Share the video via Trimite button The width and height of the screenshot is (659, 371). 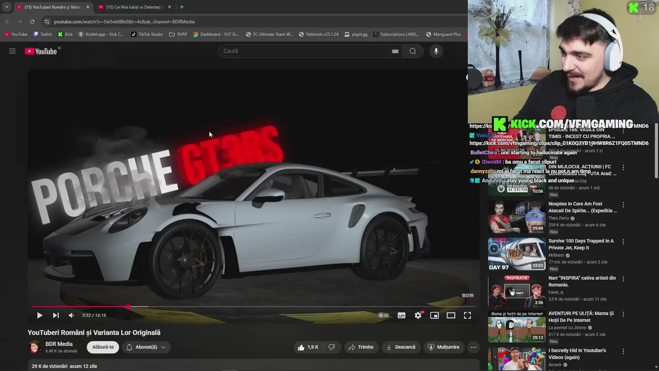point(361,347)
